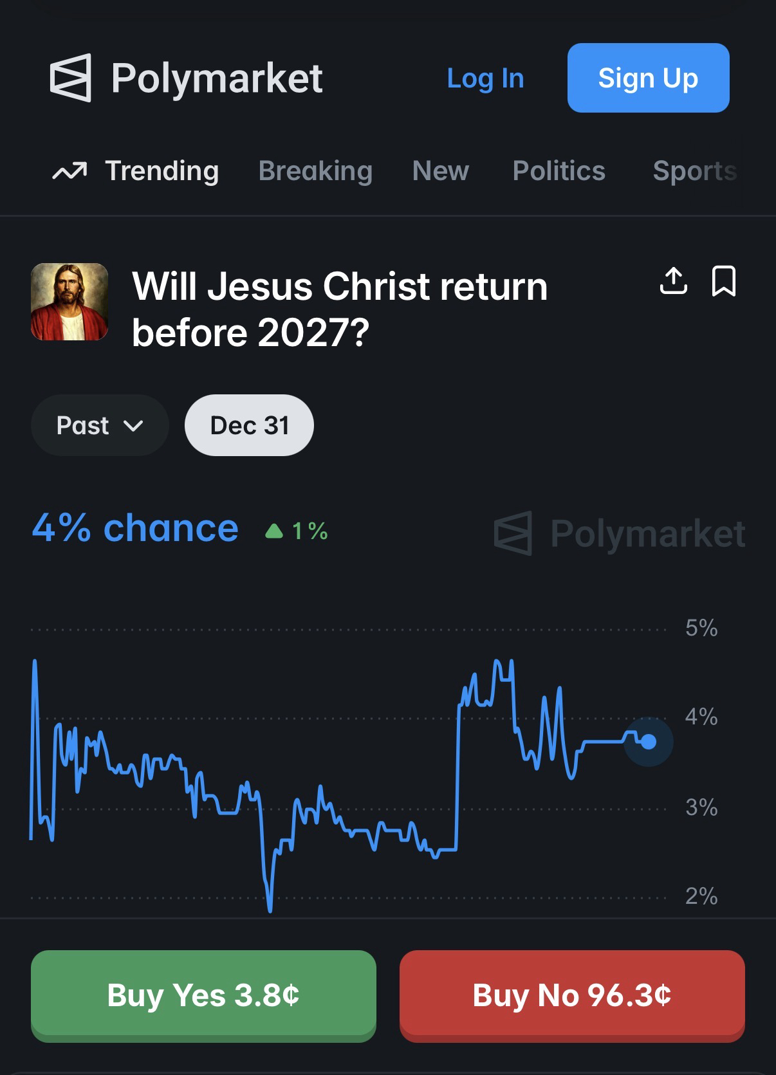Select the Dec 31 date pill
The height and width of the screenshot is (1075, 776).
pos(249,425)
